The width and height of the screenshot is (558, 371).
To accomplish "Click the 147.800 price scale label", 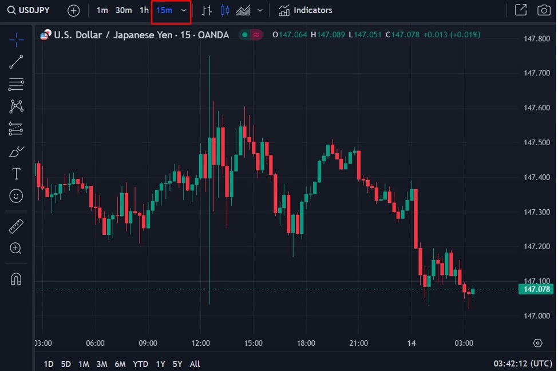I will [537, 39].
